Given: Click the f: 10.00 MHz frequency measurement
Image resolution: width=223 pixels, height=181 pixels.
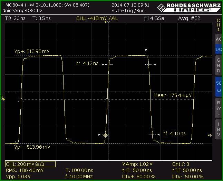Looking at the screenshot, I should click(x=79, y=177).
